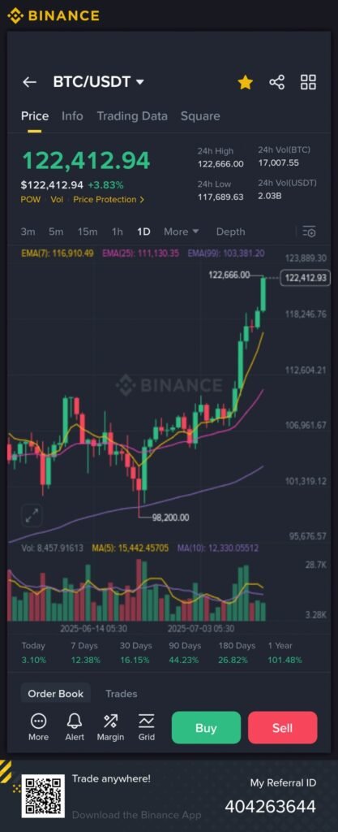Tap the back arrow icon
Screen dimensions: 338x832
pyautogui.click(x=29, y=82)
